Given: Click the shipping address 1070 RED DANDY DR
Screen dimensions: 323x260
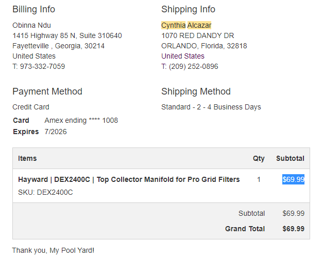Looking at the screenshot, I should [x=197, y=35].
